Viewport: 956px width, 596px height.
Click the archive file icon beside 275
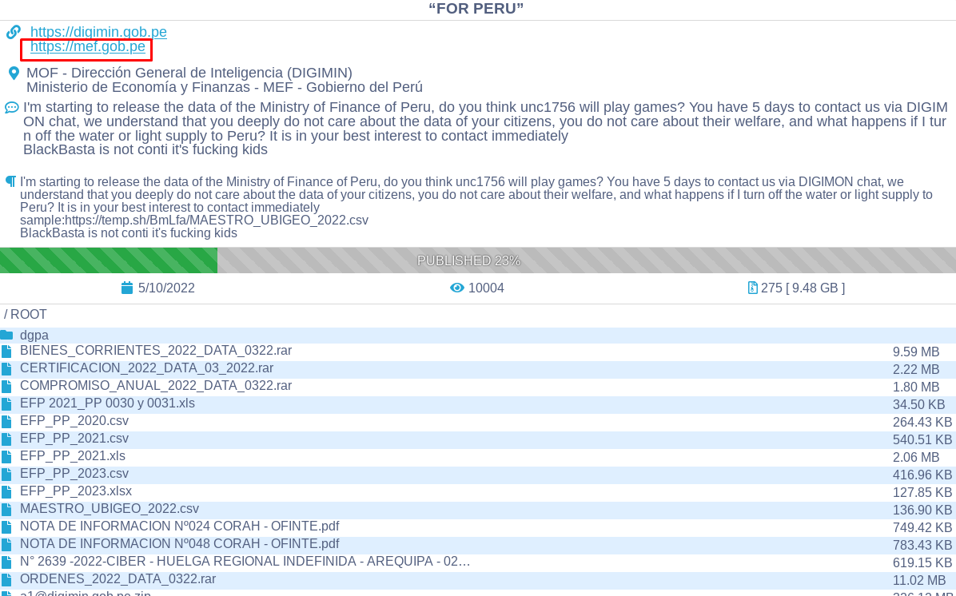tap(752, 288)
